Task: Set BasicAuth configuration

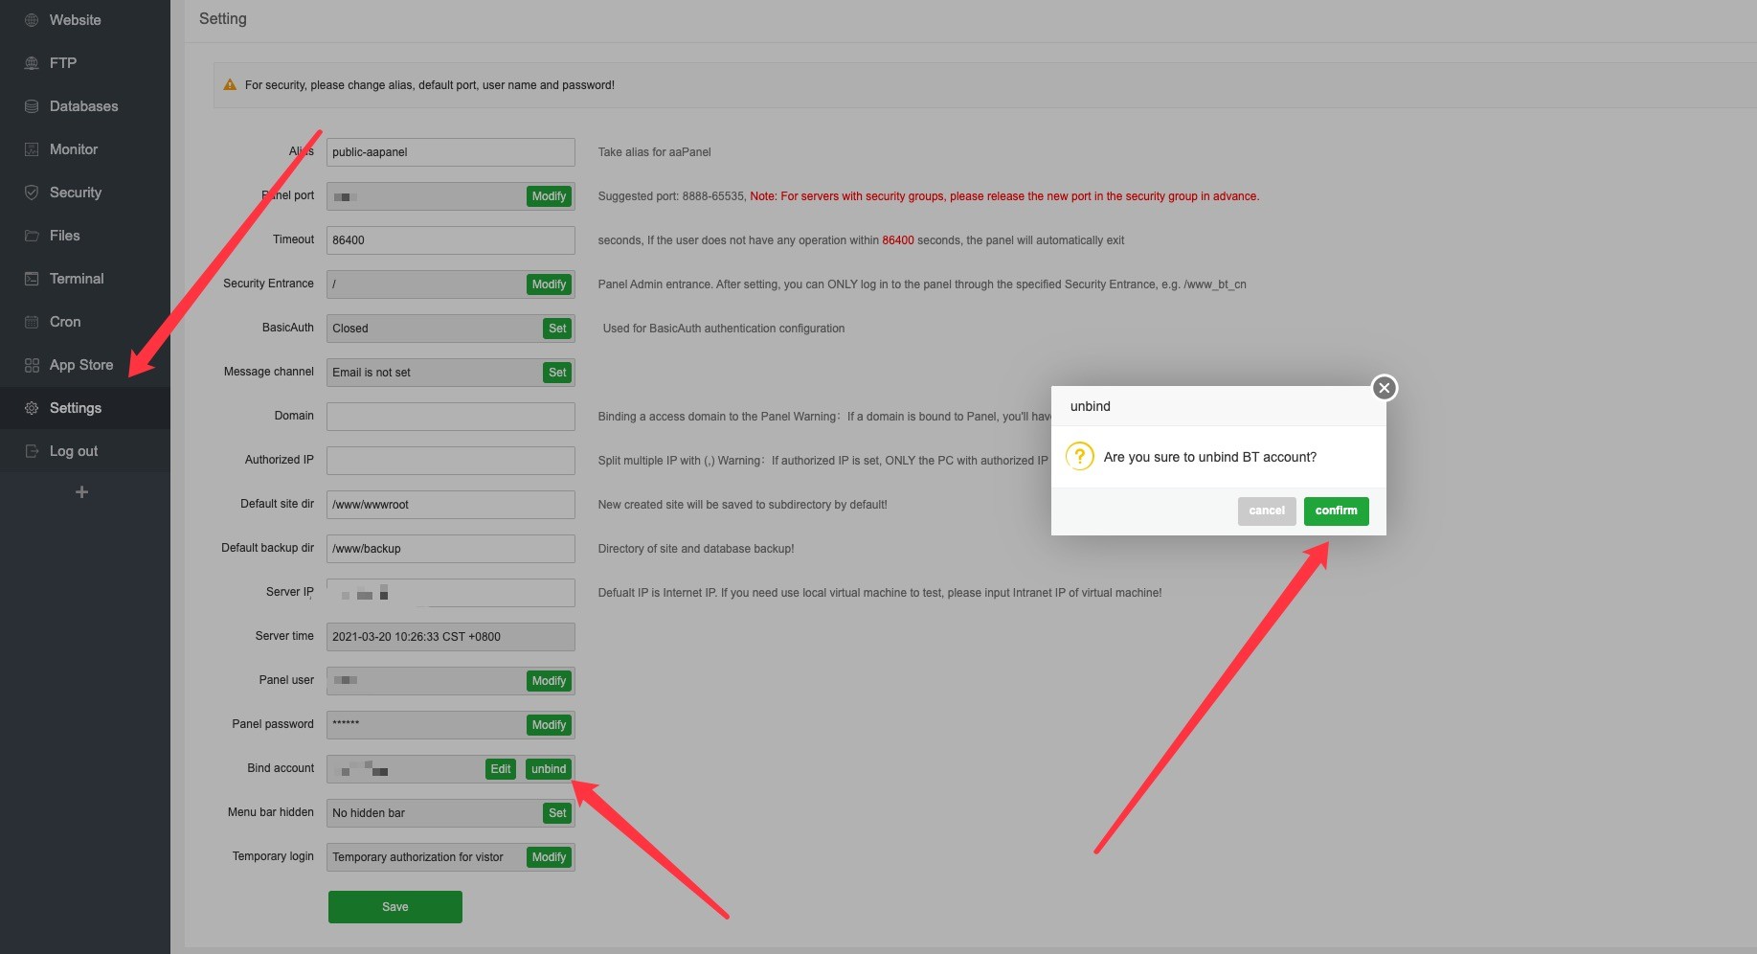Action: point(557,329)
